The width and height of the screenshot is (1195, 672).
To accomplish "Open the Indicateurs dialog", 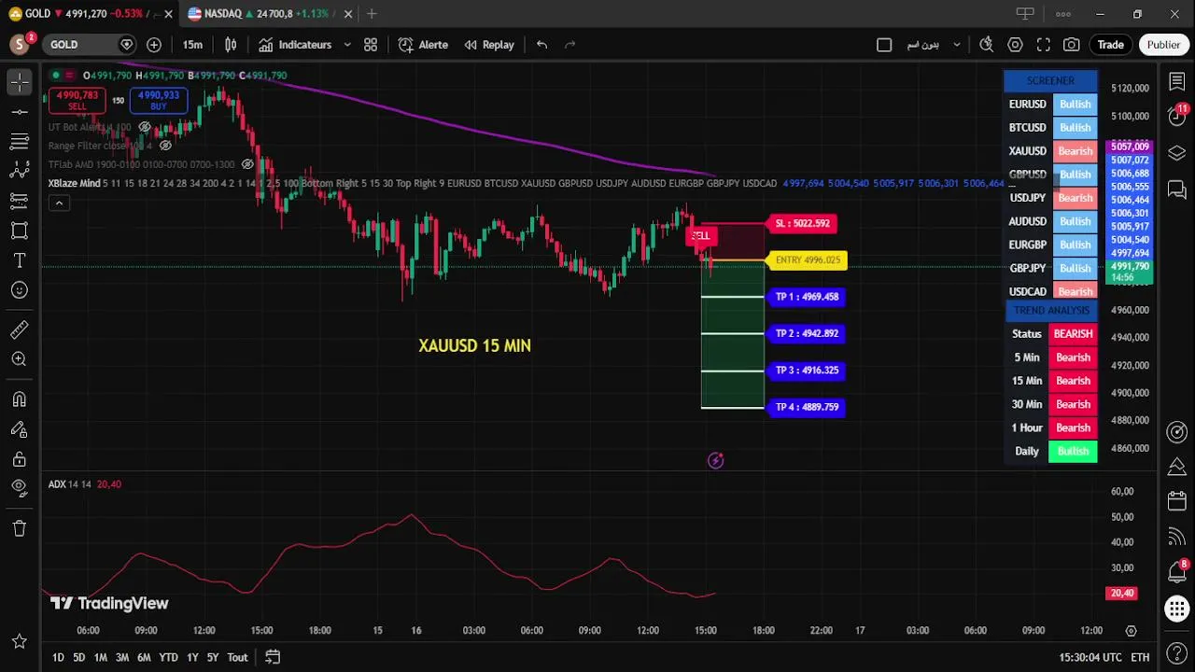I will (x=295, y=45).
